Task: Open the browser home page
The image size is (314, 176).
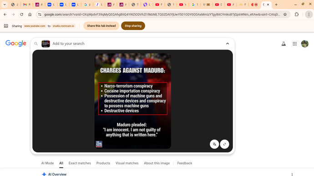Action: (30, 15)
